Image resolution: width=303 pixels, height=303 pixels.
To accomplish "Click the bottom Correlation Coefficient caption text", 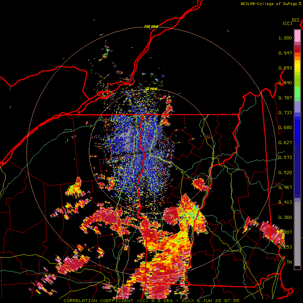I will [x=151, y=301].
